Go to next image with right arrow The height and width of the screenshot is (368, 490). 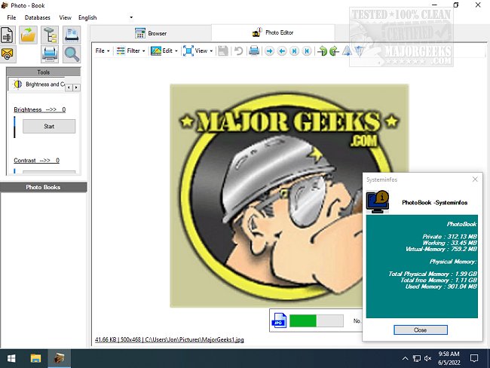[x=269, y=51]
